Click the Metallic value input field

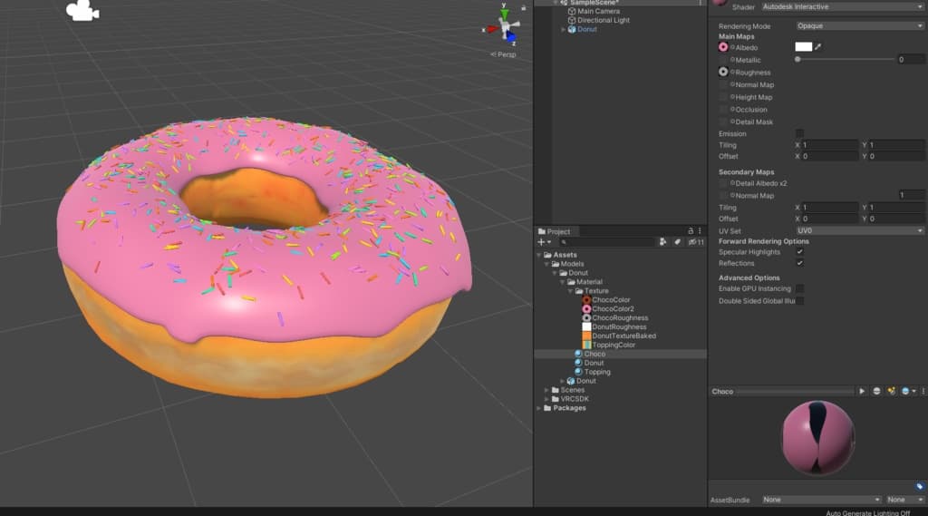911,59
